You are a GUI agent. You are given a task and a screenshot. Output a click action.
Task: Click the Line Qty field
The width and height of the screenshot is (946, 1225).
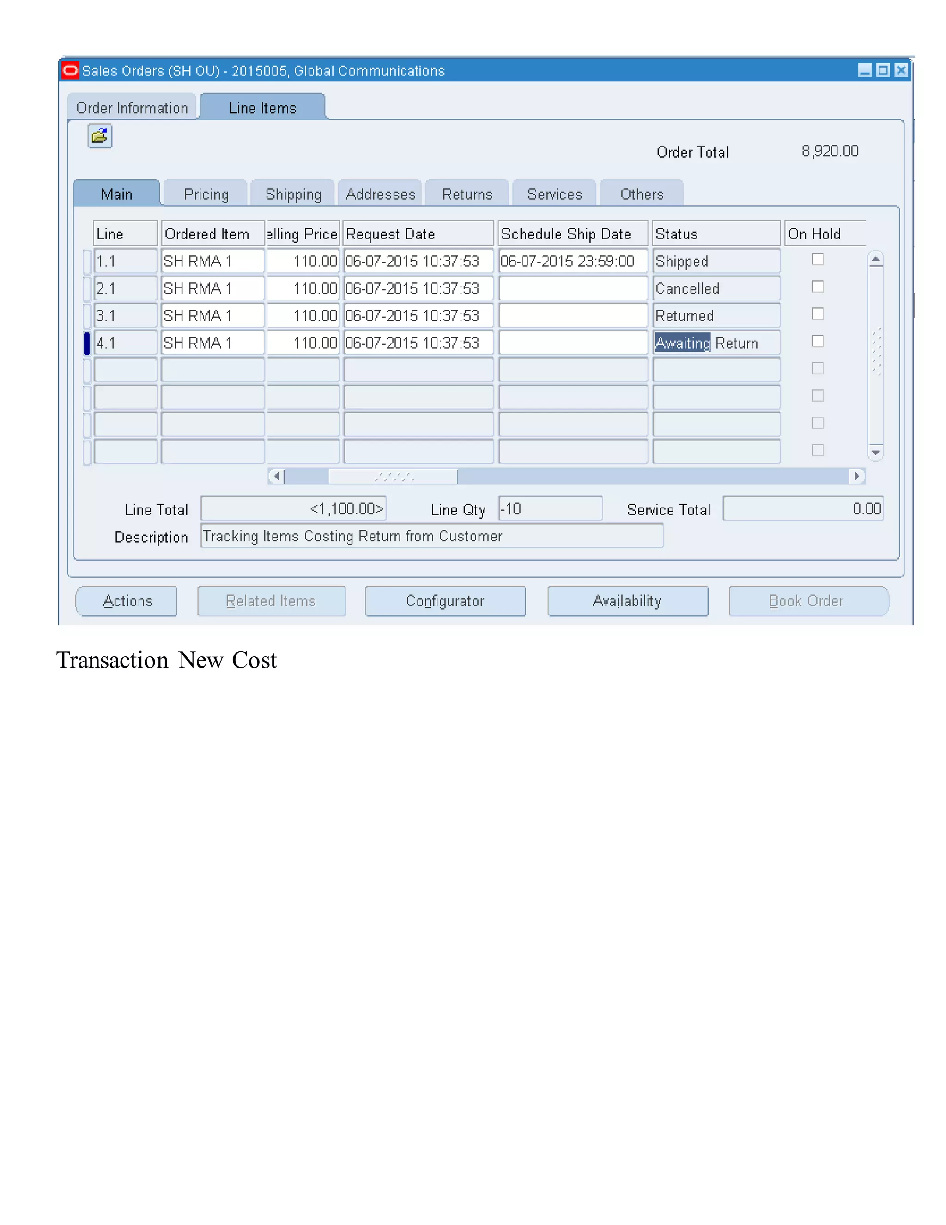pyautogui.click(x=550, y=508)
